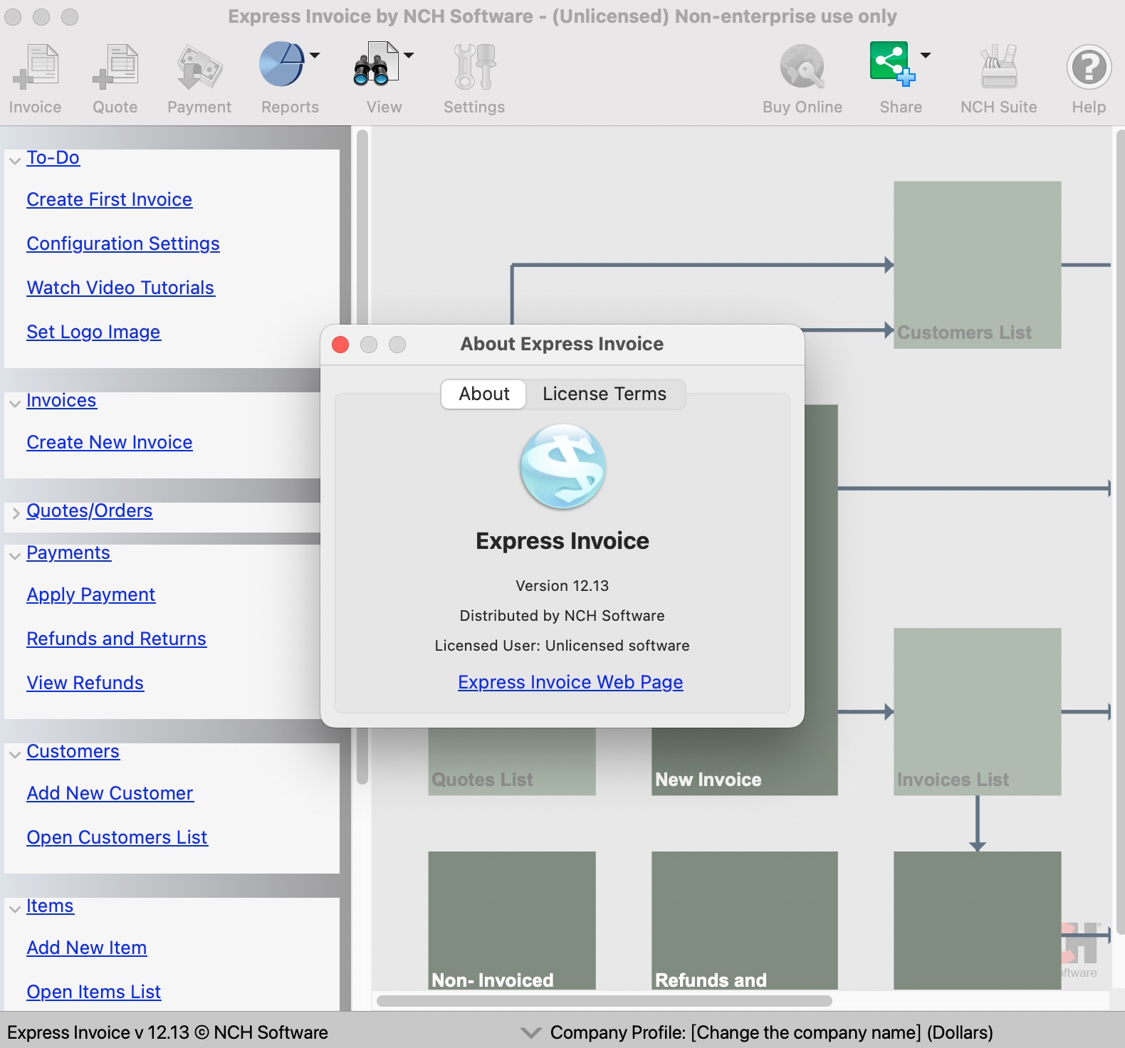Click the View binoculars icon
This screenshot has height=1048, width=1125.
pos(376,64)
